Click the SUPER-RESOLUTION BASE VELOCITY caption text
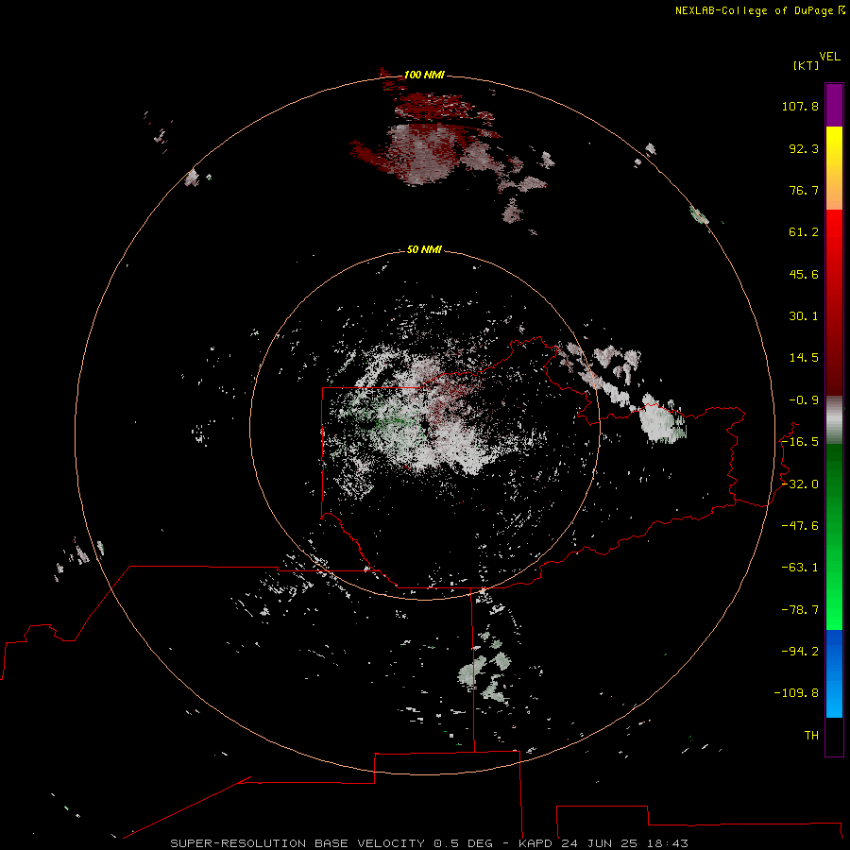This screenshot has width=850, height=850. pos(297,843)
